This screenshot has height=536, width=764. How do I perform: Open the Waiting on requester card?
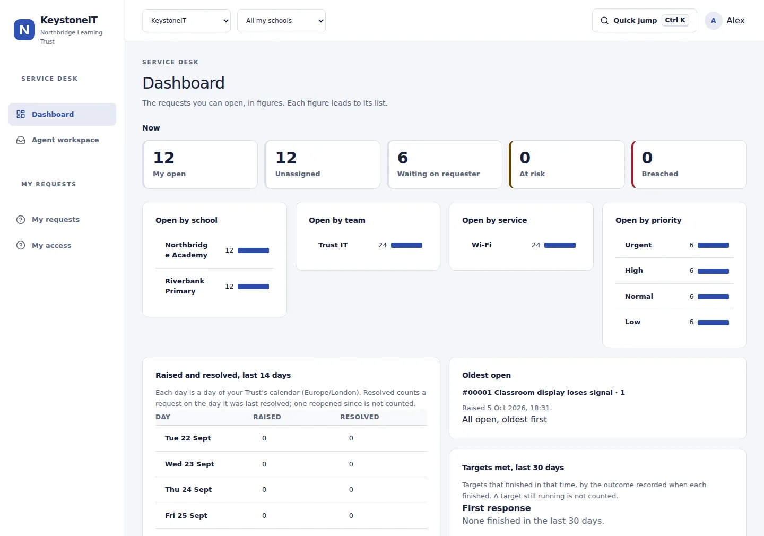tap(445, 165)
